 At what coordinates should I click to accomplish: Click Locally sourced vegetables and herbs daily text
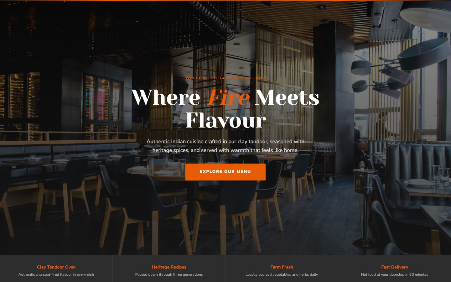coord(282,274)
